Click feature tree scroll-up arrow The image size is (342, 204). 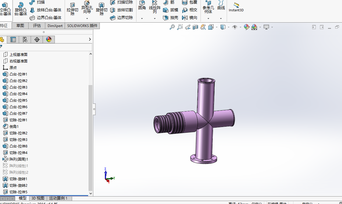(91, 54)
